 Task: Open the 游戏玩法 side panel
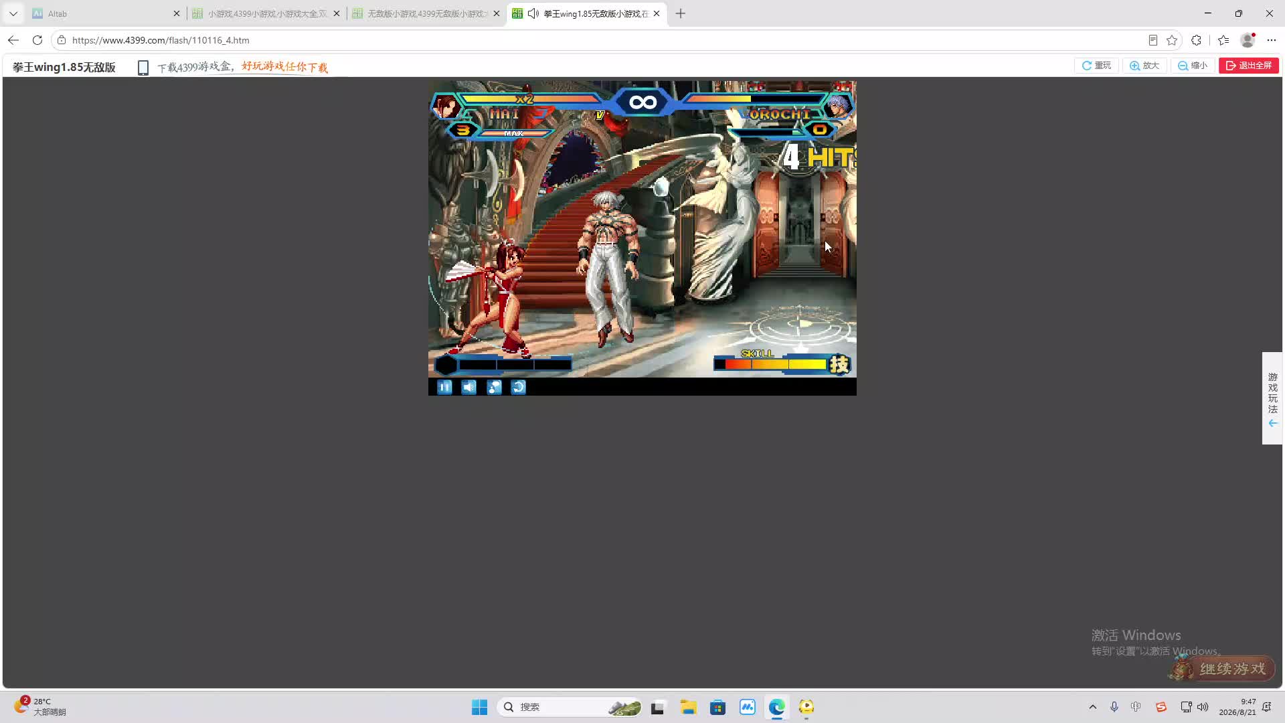tap(1272, 398)
